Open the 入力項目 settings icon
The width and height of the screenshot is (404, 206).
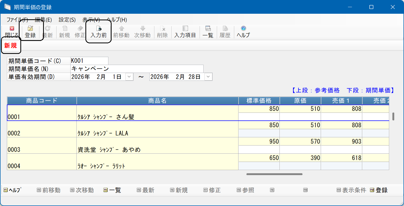[185, 29]
